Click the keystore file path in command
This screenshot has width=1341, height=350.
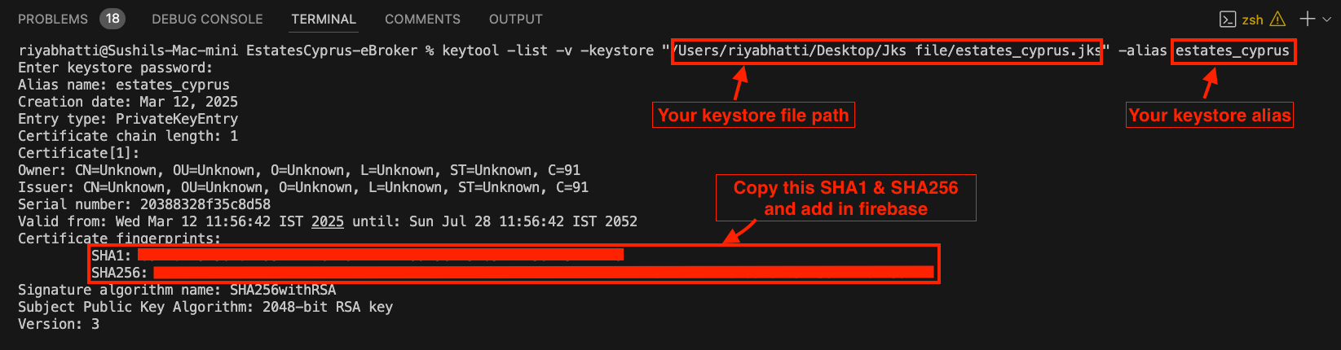pos(887,51)
